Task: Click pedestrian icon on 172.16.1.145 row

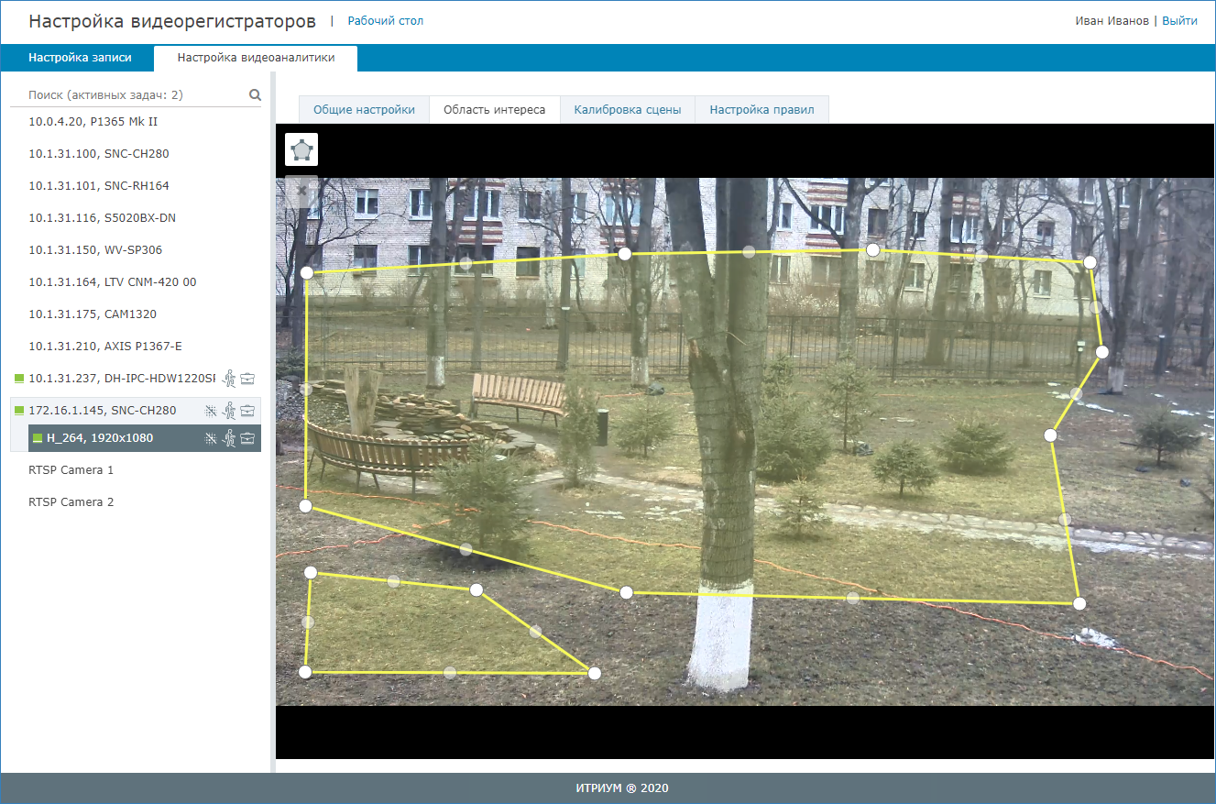Action: pos(230,411)
